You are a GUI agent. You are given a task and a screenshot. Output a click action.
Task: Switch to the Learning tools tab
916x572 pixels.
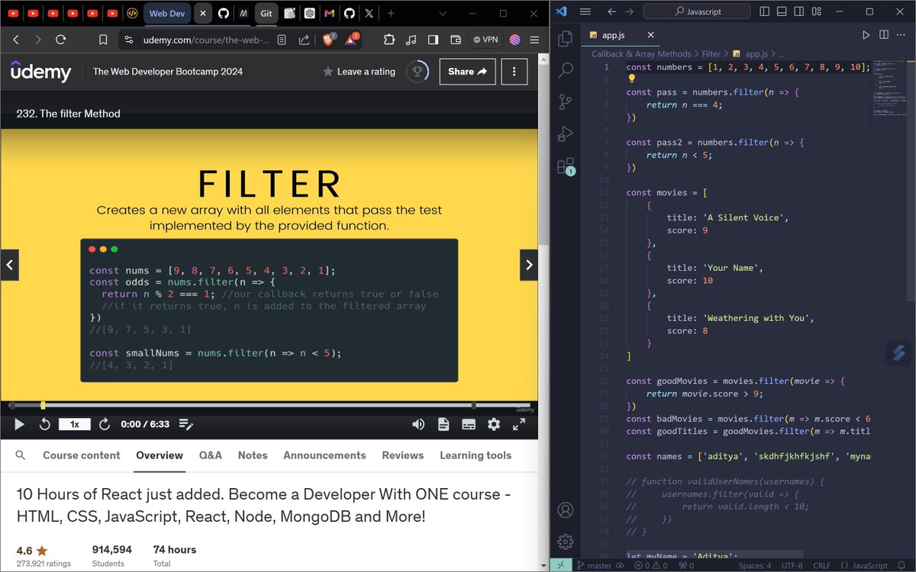pyautogui.click(x=476, y=455)
